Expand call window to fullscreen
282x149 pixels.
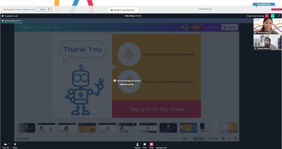click(279, 16)
